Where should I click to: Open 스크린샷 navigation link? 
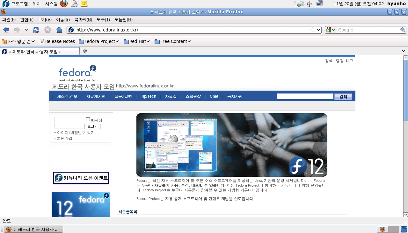193,96
